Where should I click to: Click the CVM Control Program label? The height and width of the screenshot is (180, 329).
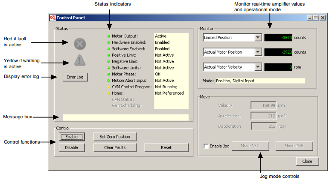click(x=132, y=87)
